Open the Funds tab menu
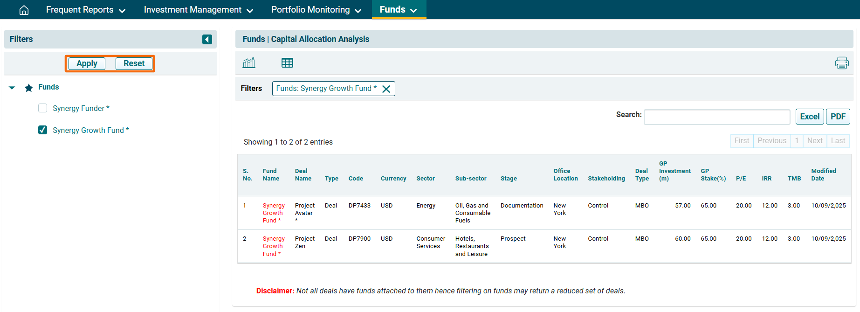 point(398,10)
